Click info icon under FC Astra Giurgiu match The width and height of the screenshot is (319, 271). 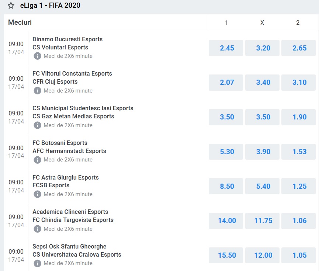point(37,194)
